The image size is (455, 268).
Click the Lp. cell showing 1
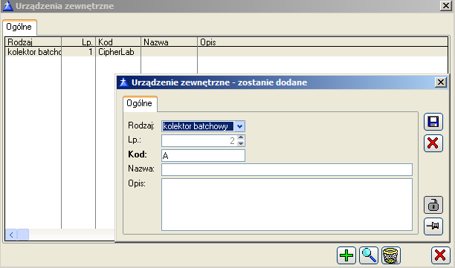(78, 52)
